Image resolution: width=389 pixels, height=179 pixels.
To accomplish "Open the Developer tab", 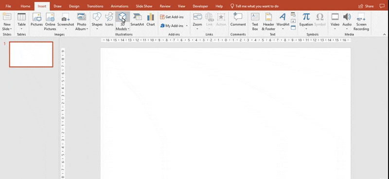I will tap(200, 6).
